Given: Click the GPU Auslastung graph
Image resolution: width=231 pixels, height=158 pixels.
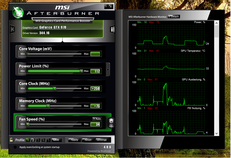Looking at the screenshot, I should [x=171, y=94].
